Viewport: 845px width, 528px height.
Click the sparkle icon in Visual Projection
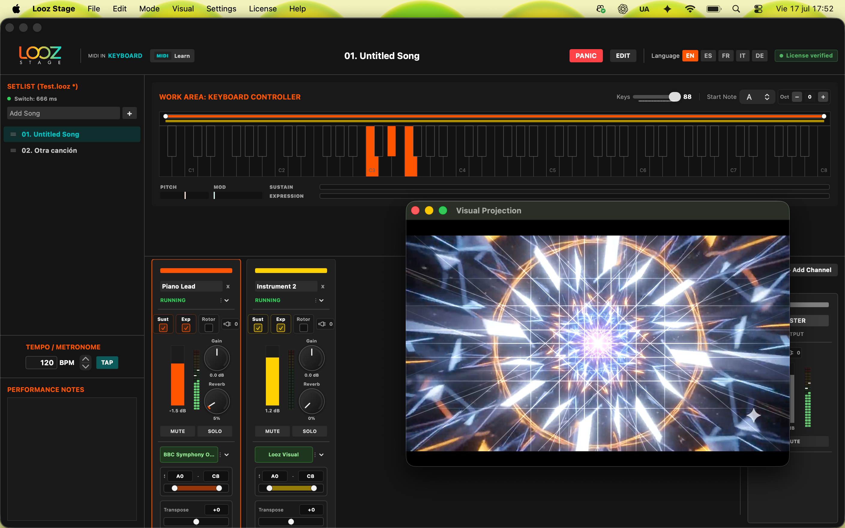click(x=753, y=416)
